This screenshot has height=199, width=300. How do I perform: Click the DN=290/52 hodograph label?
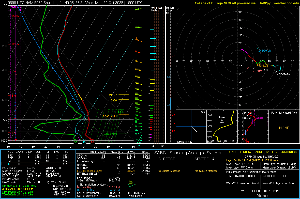[x=283, y=74]
